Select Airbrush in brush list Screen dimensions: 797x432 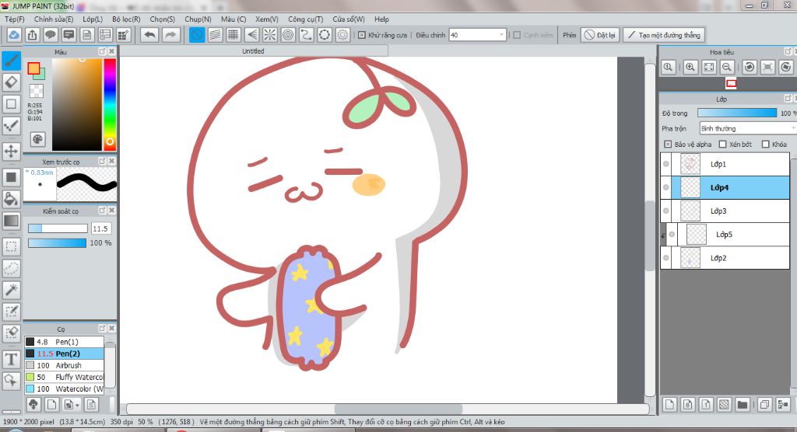[65, 365]
